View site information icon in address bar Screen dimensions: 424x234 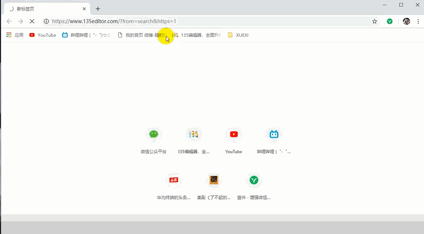point(46,21)
